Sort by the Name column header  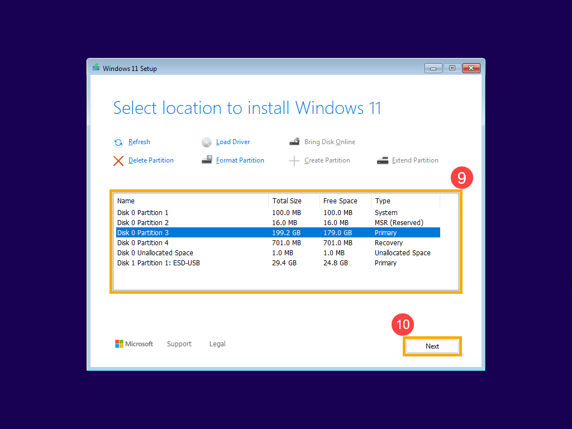click(192, 201)
